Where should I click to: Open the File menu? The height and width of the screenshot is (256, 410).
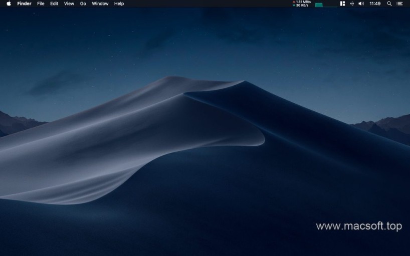tap(41, 4)
